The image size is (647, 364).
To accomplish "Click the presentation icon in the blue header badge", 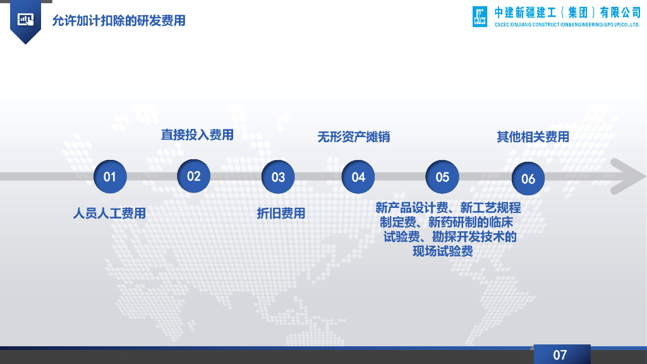I will [25, 20].
